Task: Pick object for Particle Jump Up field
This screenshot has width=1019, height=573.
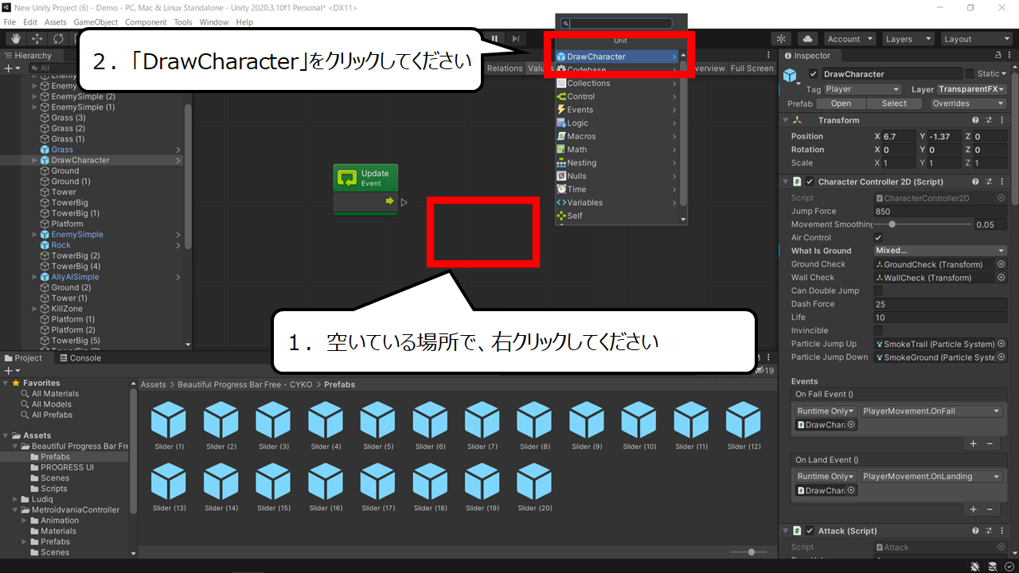Action: 1001,344
